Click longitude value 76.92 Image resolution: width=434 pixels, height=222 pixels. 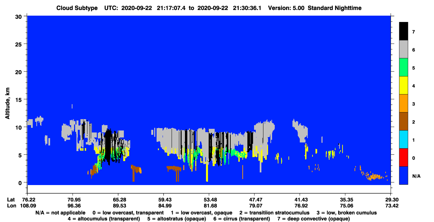click(299, 206)
